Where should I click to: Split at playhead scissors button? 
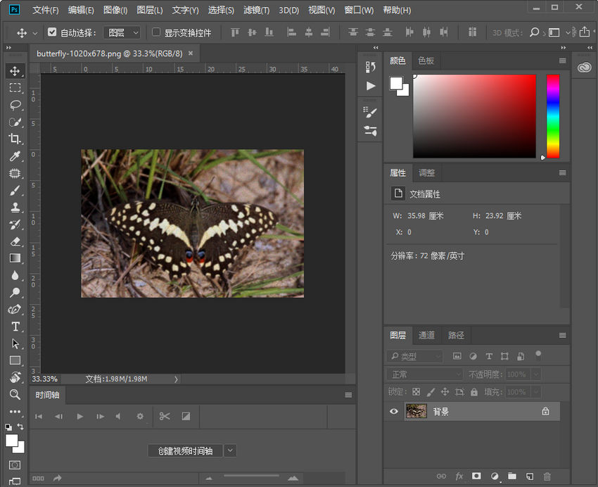click(165, 416)
